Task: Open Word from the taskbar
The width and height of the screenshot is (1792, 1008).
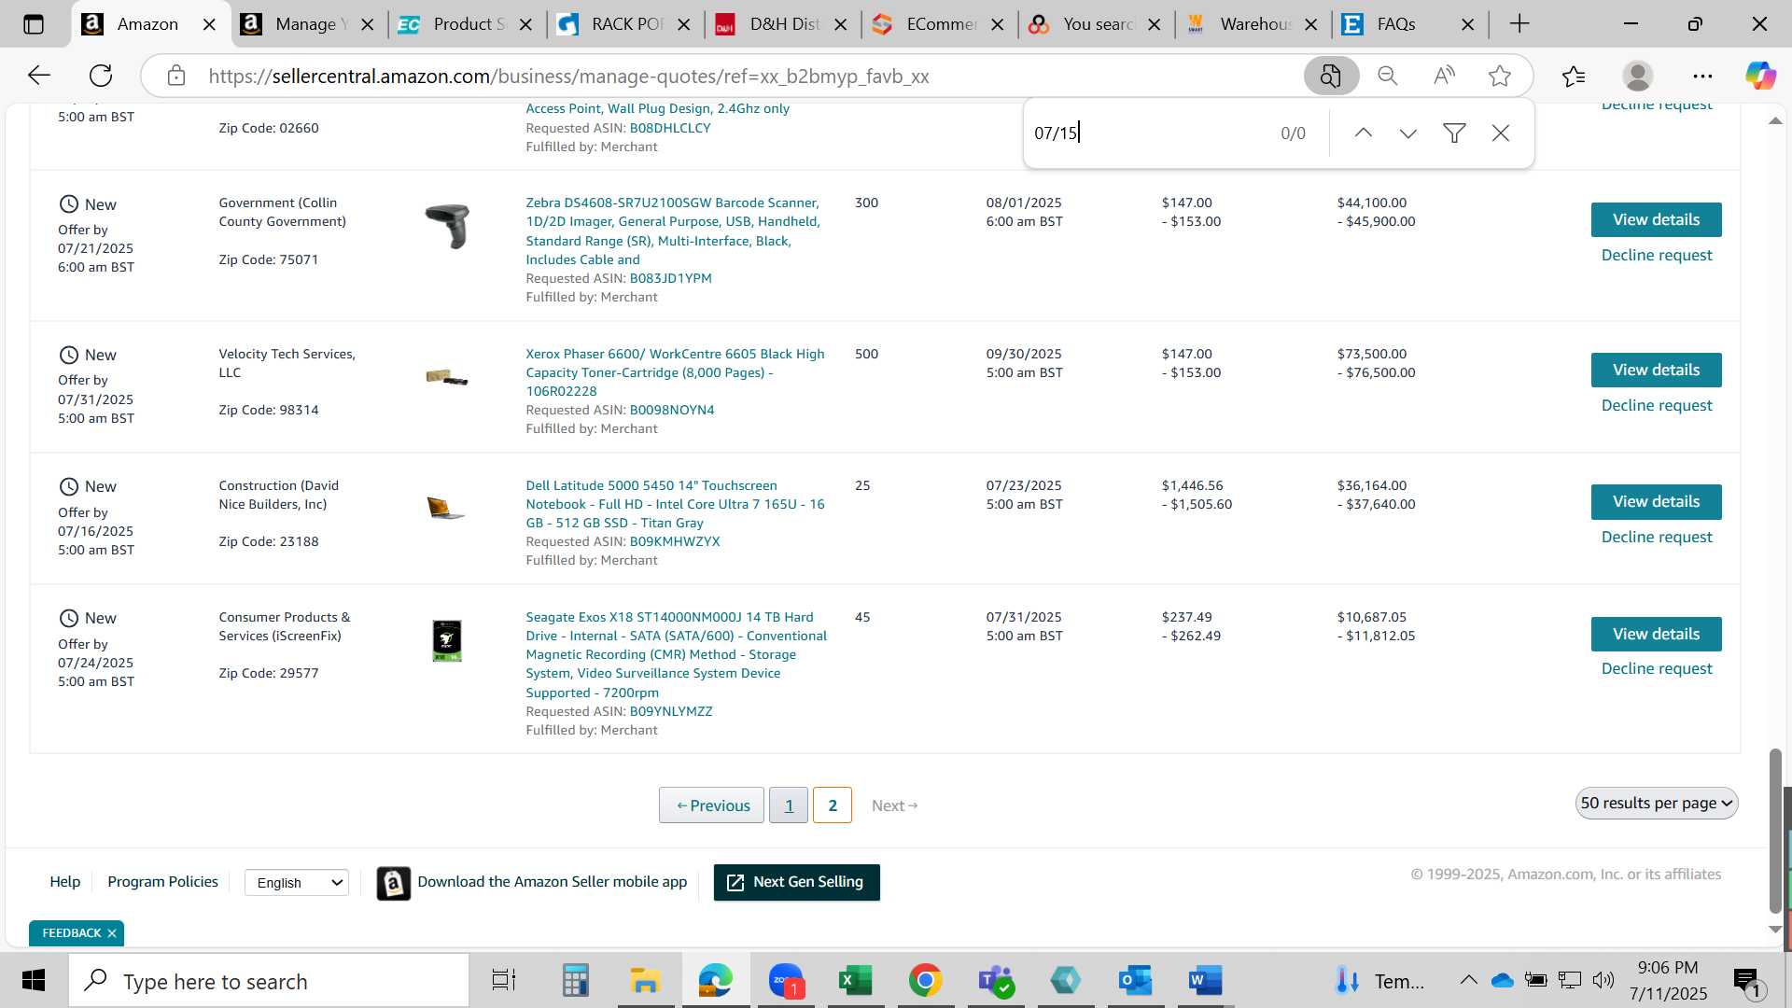Action: pos(1205,980)
